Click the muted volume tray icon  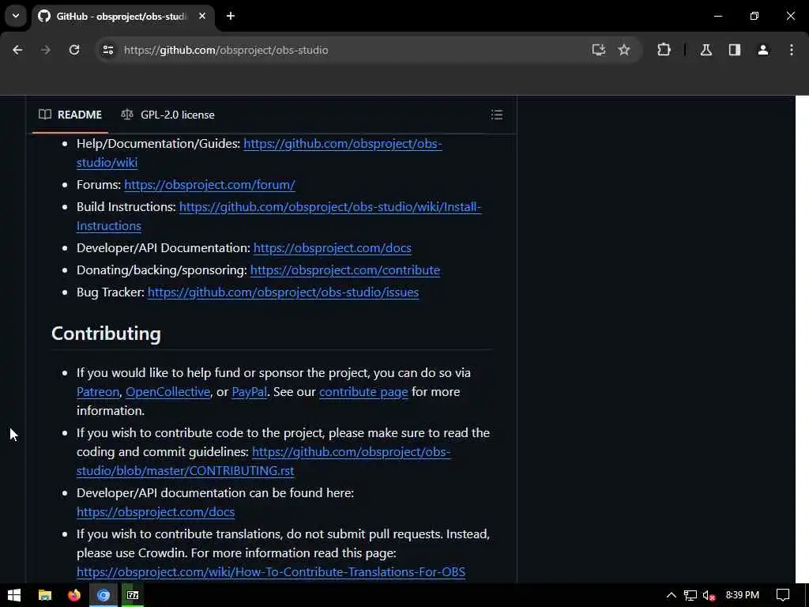click(x=709, y=595)
